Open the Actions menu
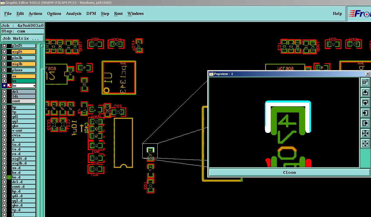 [35, 13]
